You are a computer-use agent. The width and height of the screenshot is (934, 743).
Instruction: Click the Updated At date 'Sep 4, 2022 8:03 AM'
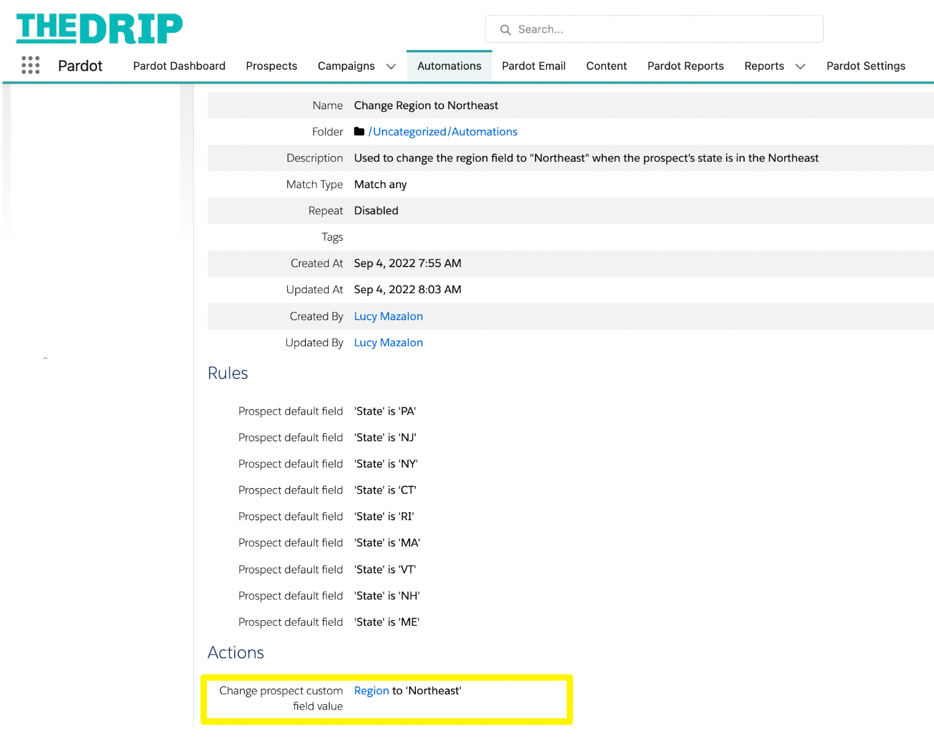(407, 289)
